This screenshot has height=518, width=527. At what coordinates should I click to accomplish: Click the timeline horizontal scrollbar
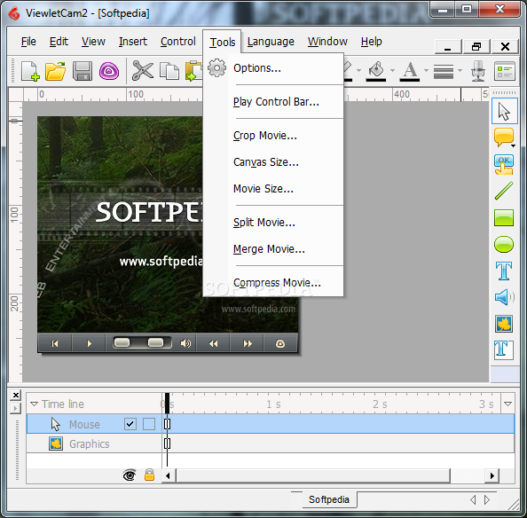click(312, 475)
